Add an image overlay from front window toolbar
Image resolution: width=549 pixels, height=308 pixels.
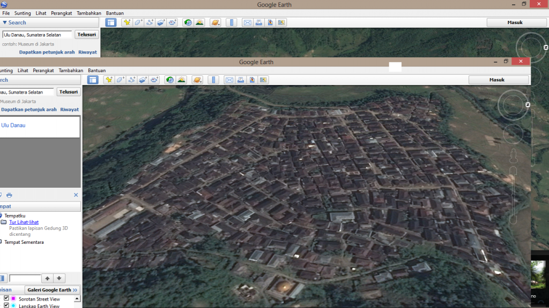click(x=143, y=80)
